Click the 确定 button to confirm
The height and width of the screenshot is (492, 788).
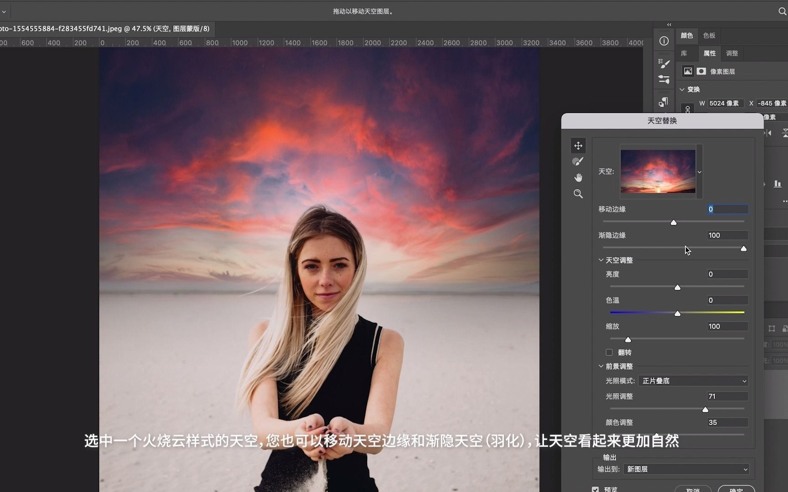pyautogui.click(x=735, y=490)
